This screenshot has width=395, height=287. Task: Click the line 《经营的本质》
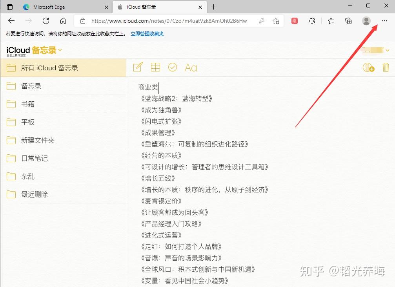[x=161, y=155]
